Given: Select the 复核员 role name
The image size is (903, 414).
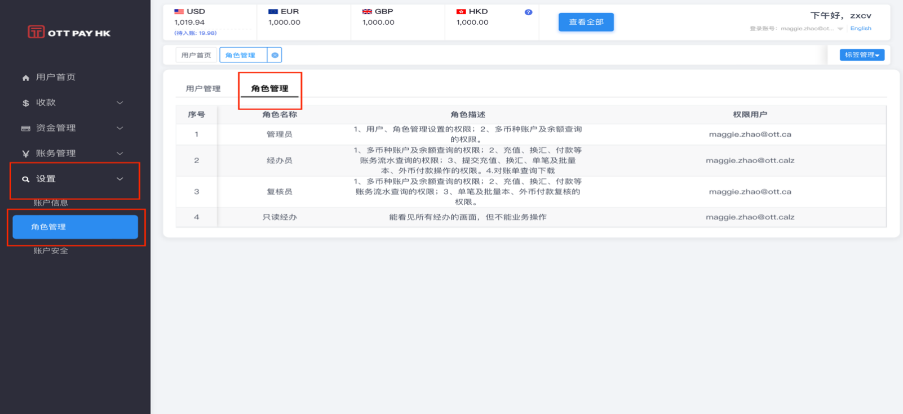Looking at the screenshot, I should (x=280, y=192).
